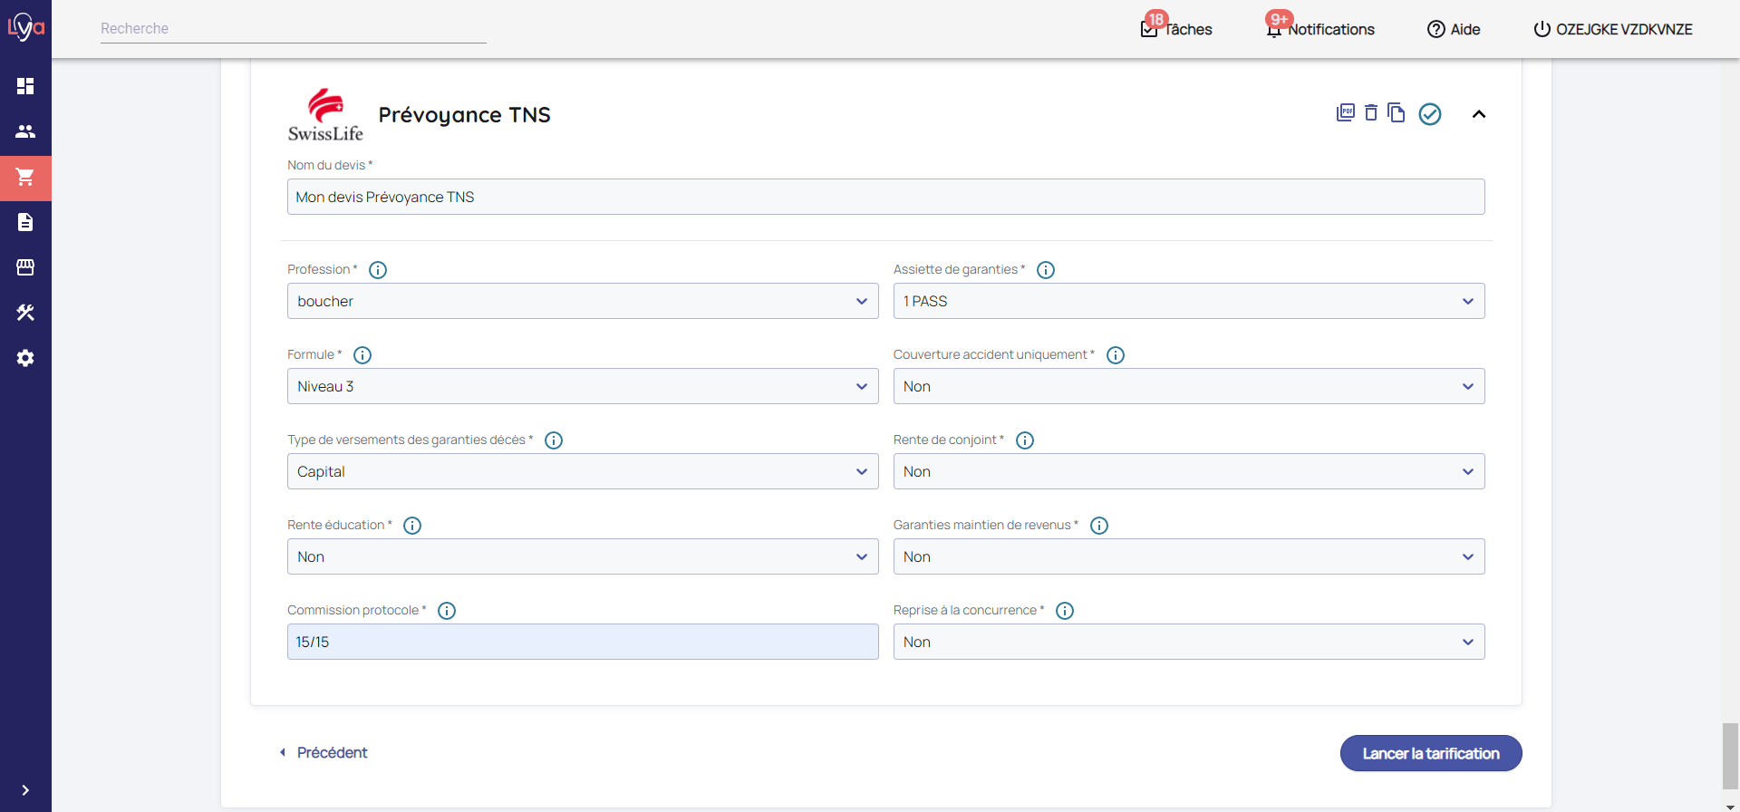Open the Profession dropdown
This screenshot has width=1740, height=812.
tap(582, 301)
